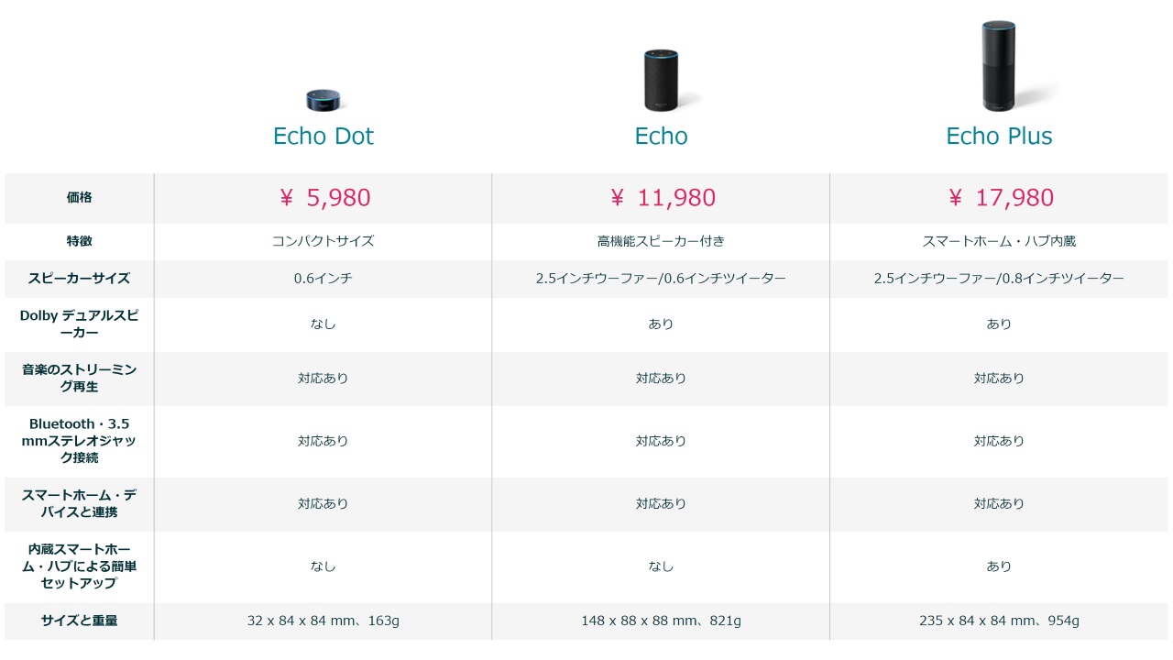This screenshot has width=1173, height=660.
Task: Click the スマートホーム・ハブ内蔵 feature text
Action: pos(999,242)
